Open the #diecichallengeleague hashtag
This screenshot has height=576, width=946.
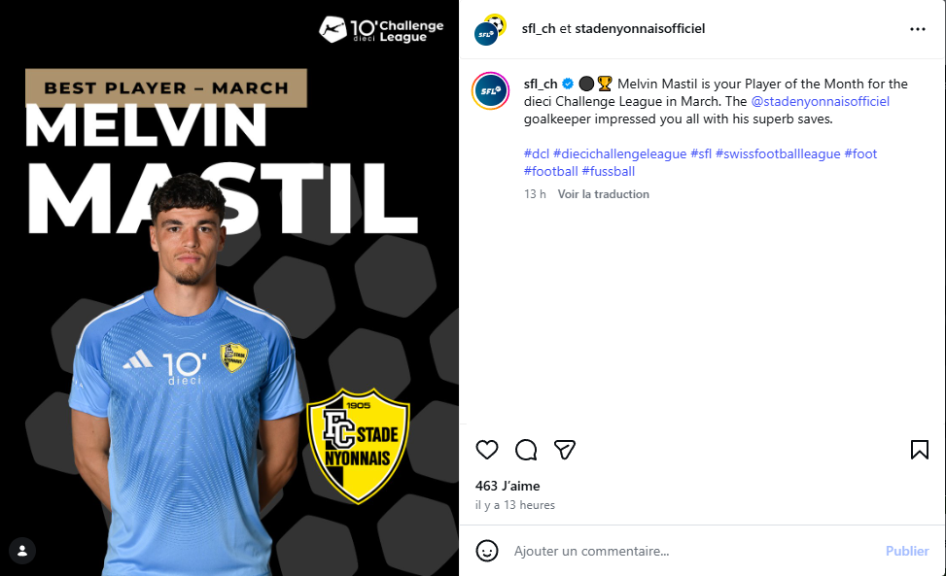(619, 153)
